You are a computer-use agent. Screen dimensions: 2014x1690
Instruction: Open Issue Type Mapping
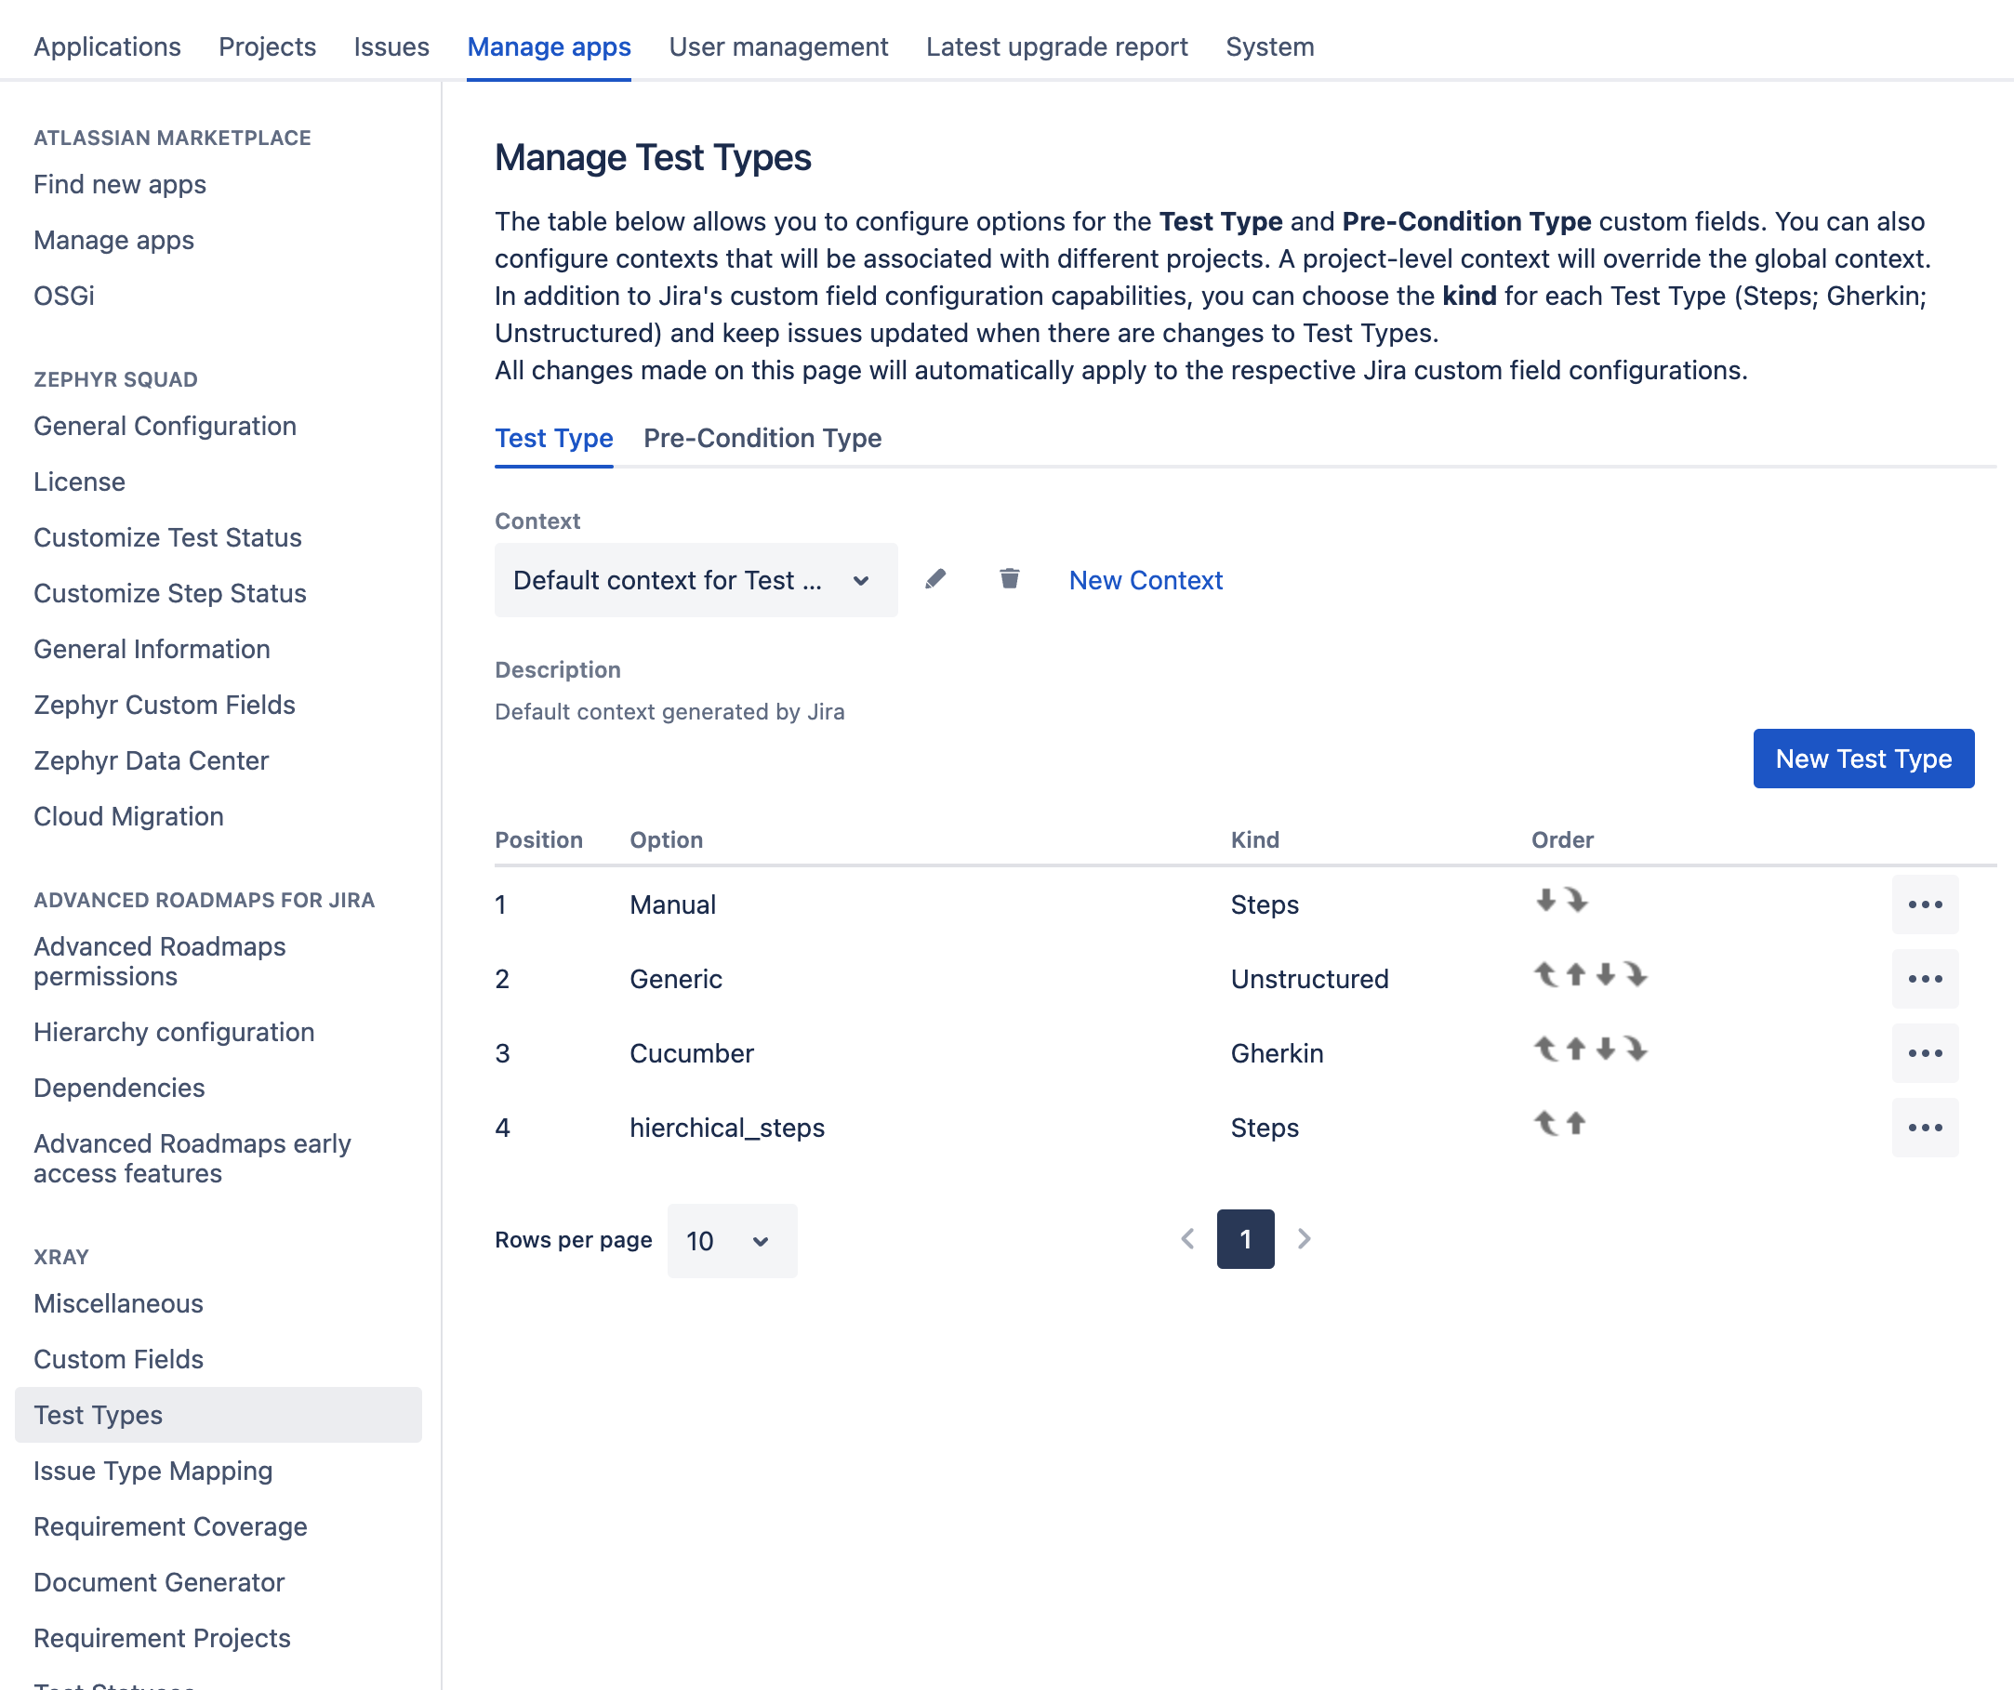pyautogui.click(x=152, y=1470)
